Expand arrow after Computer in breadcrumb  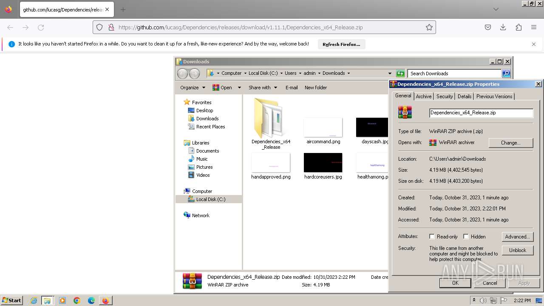245,73
